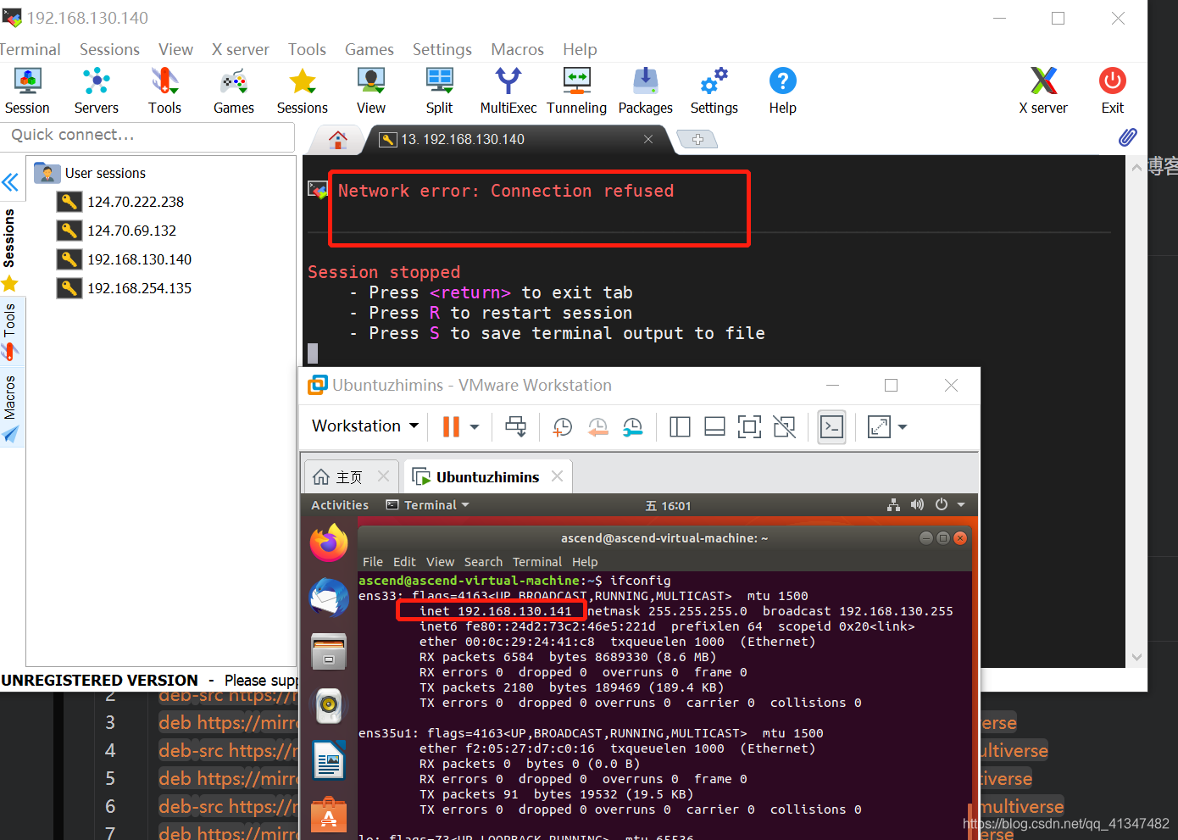The image size is (1178, 840).
Task: Open the Macros menu
Action: (517, 49)
